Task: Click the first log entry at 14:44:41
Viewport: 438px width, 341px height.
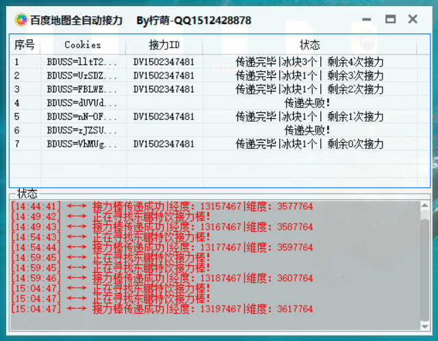Action: tap(162, 206)
